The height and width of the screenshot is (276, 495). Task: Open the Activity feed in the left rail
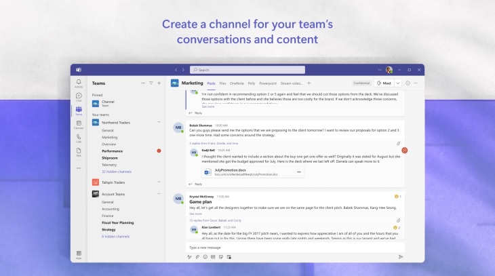tap(79, 83)
